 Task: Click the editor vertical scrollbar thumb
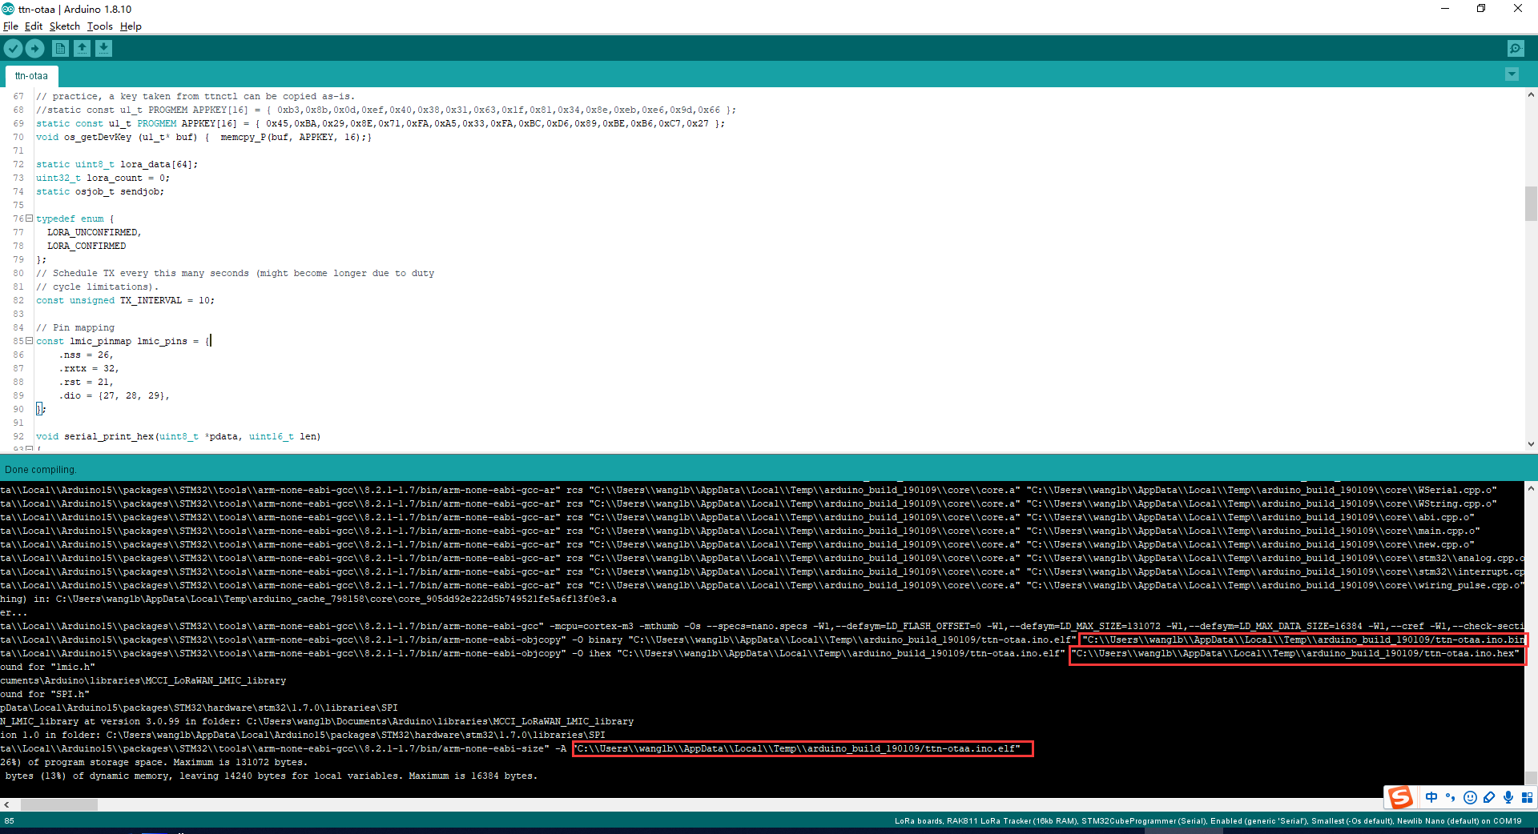click(x=1531, y=203)
